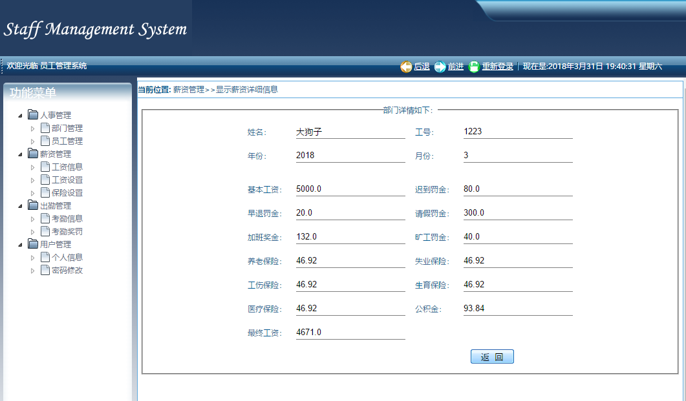The image size is (686, 401).
Task: Expand the arrow beside 保险设置
Action: pos(32,193)
